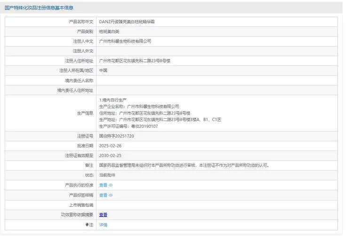Open 查看 link for 产品执行的标准
Viewport: 353px width, 236px height.
pyautogui.click(x=103, y=185)
